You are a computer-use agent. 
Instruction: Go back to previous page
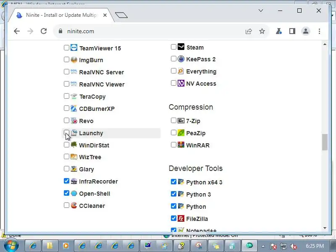[17, 31]
